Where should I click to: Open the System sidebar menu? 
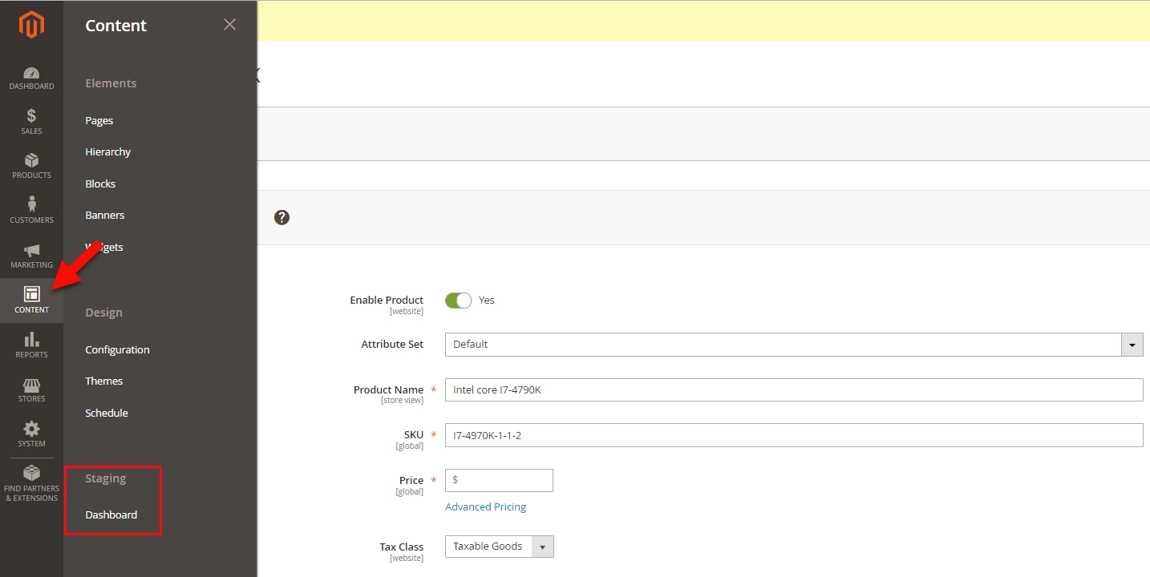click(x=31, y=435)
